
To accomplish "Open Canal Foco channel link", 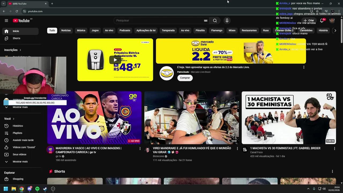I will point(256,152).
